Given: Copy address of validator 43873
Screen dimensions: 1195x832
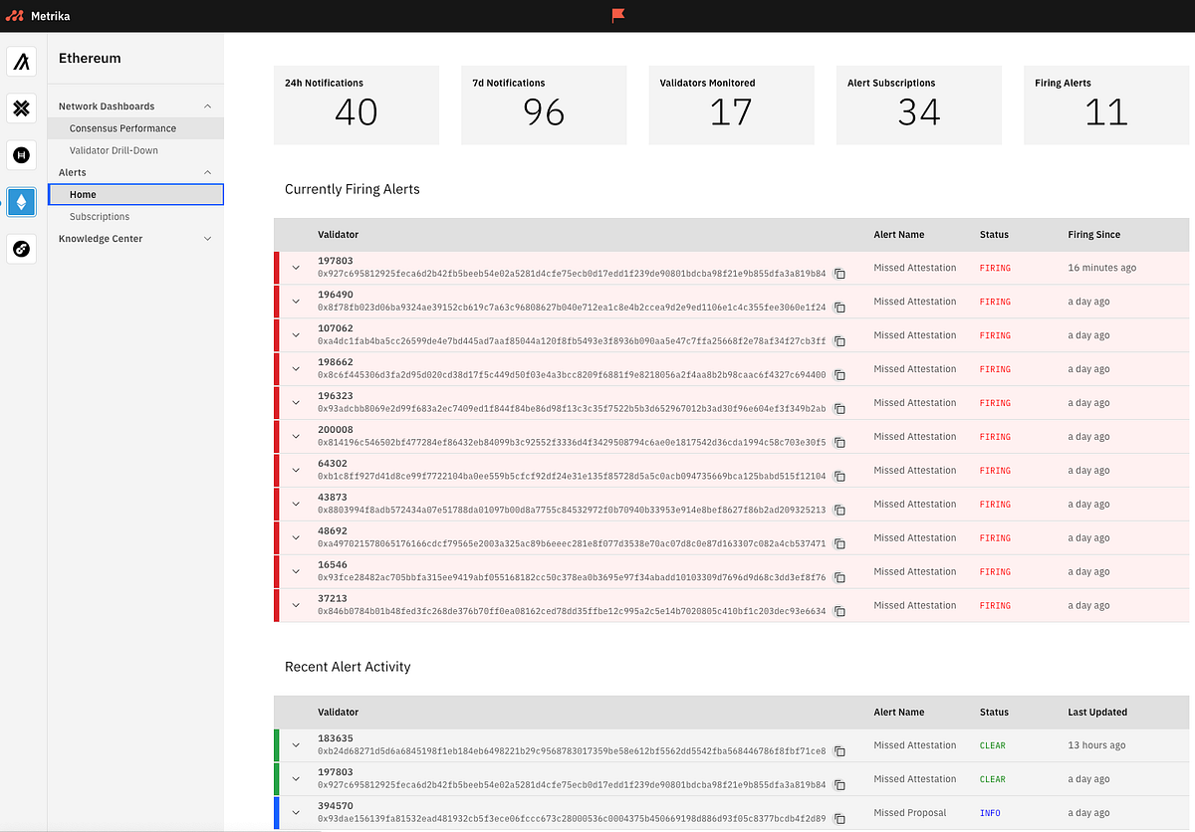Looking at the screenshot, I should [x=839, y=511].
